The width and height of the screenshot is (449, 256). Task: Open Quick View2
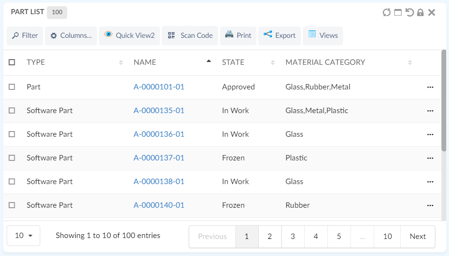(x=129, y=35)
